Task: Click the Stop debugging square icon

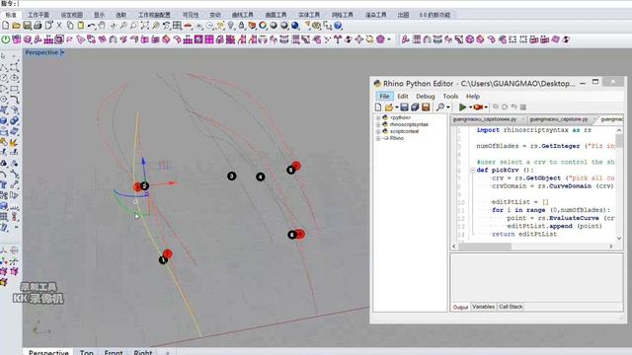Action: [x=523, y=107]
